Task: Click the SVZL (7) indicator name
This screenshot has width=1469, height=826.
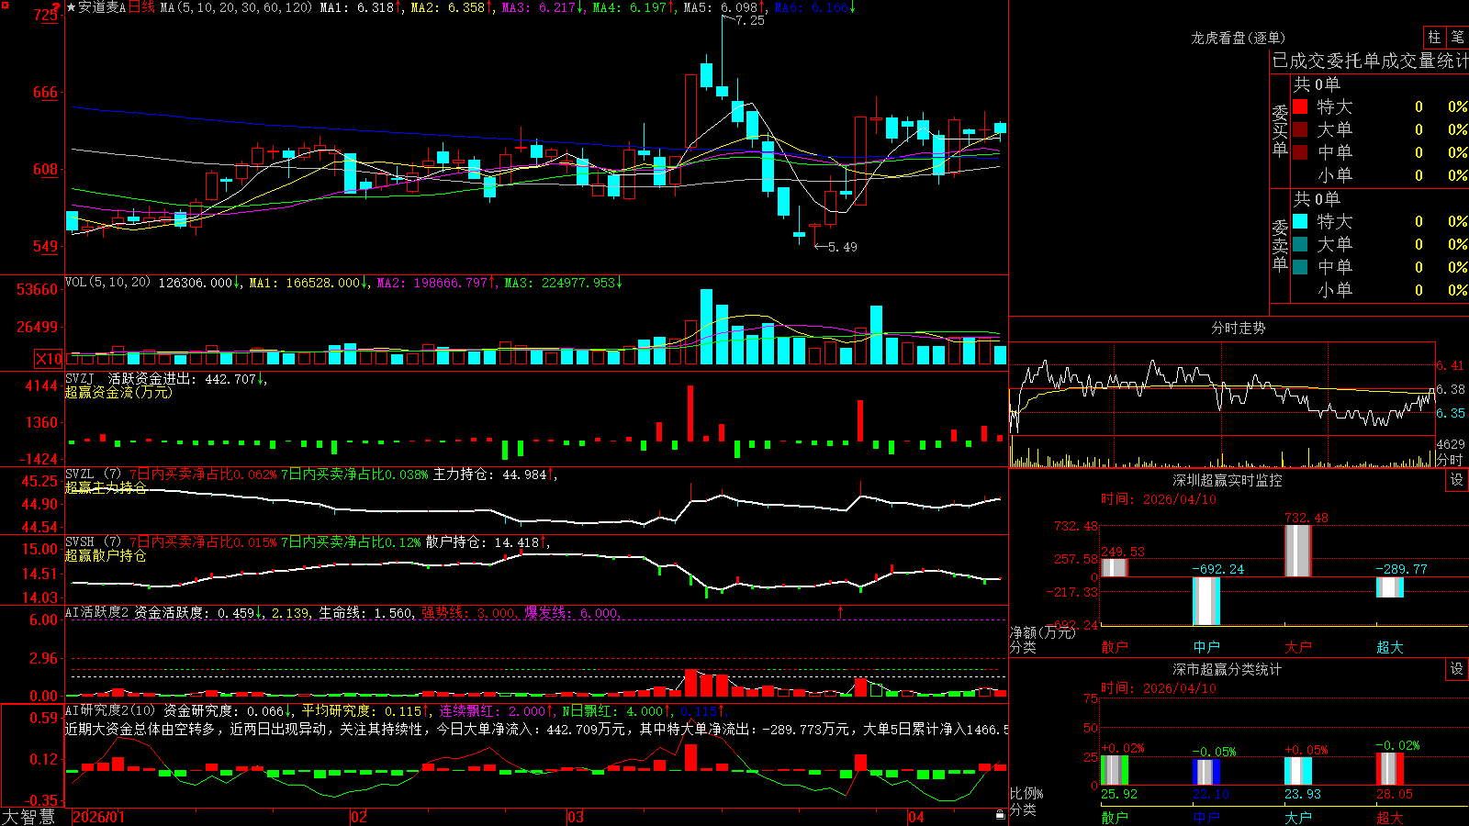Action: (93, 474)
